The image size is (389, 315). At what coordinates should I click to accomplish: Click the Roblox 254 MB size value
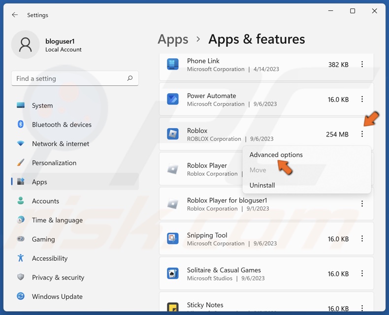coord(337,135)
